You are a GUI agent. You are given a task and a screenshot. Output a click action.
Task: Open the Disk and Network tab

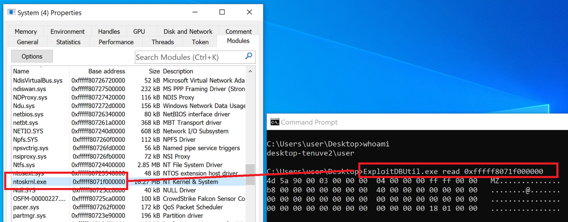click(188, 32)
